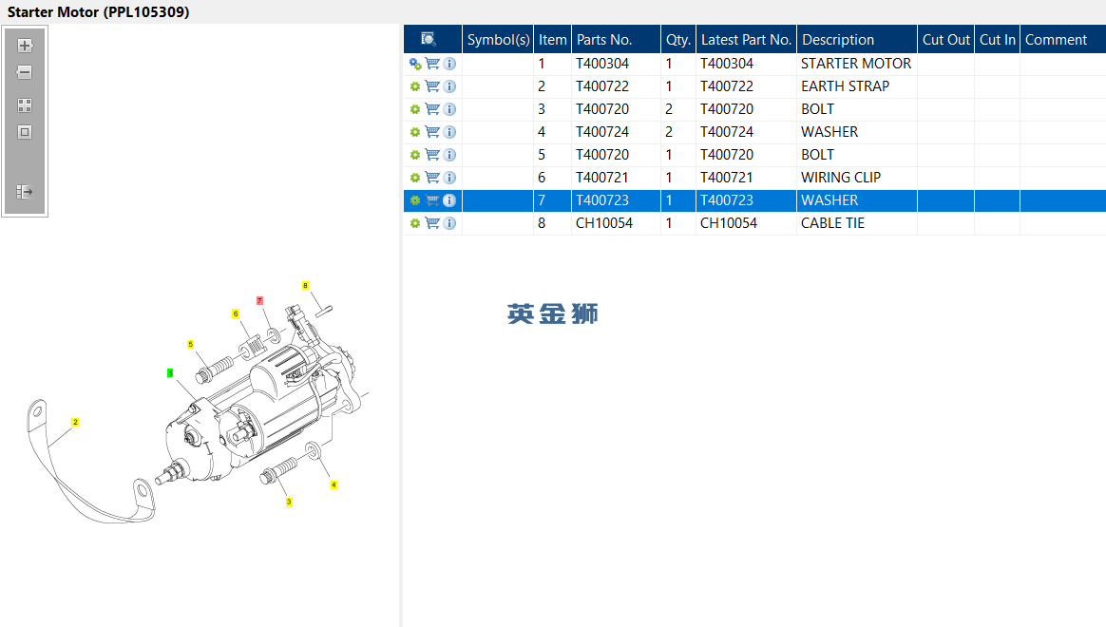Select the STARTER MOTOR description cell
The image size is (1106, 627).
click(856, 64)
